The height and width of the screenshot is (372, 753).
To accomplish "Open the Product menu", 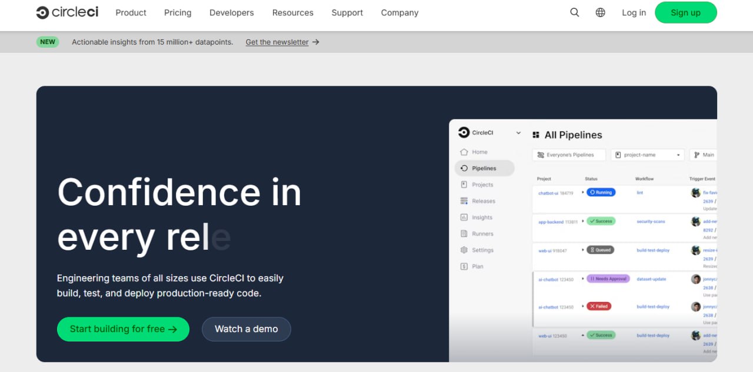I will coord(131,12).
